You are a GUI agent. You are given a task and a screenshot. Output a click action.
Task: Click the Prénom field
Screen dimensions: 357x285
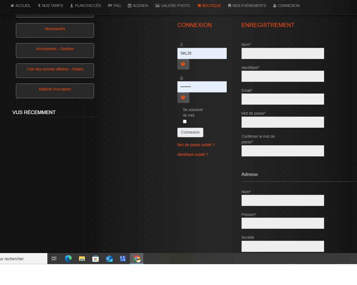pyautogui.click(x=283, y=223)
